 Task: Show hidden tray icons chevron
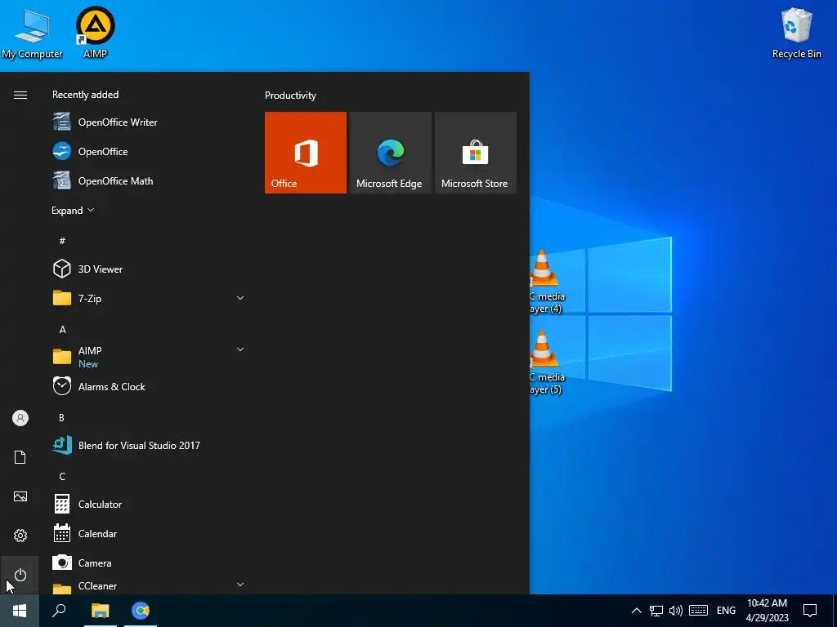636,611
